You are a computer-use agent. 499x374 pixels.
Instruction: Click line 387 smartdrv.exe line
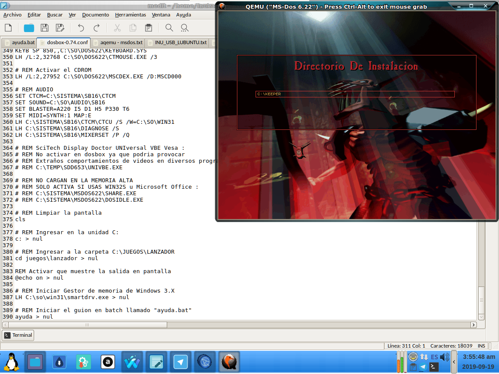coord(72,297)
